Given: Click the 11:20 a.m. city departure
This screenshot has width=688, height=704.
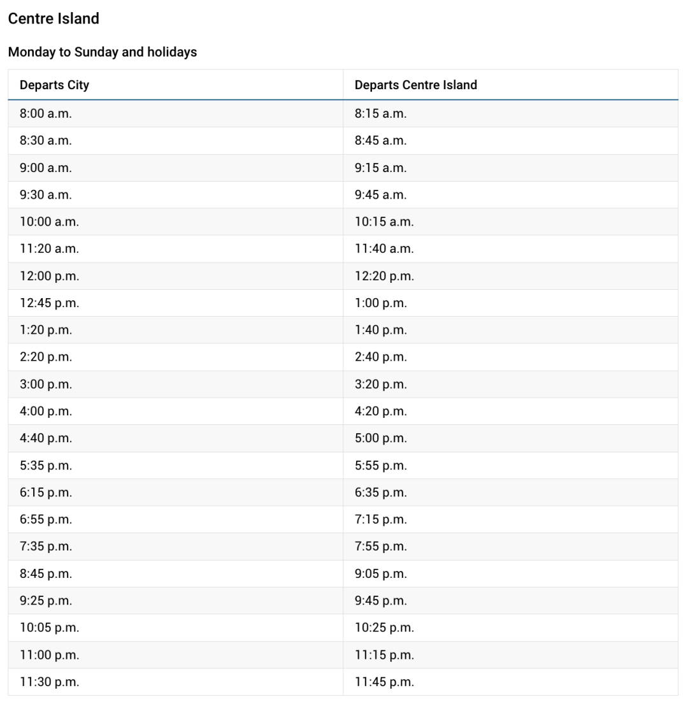Looking at the screenshot, I should tap(49, 248).
